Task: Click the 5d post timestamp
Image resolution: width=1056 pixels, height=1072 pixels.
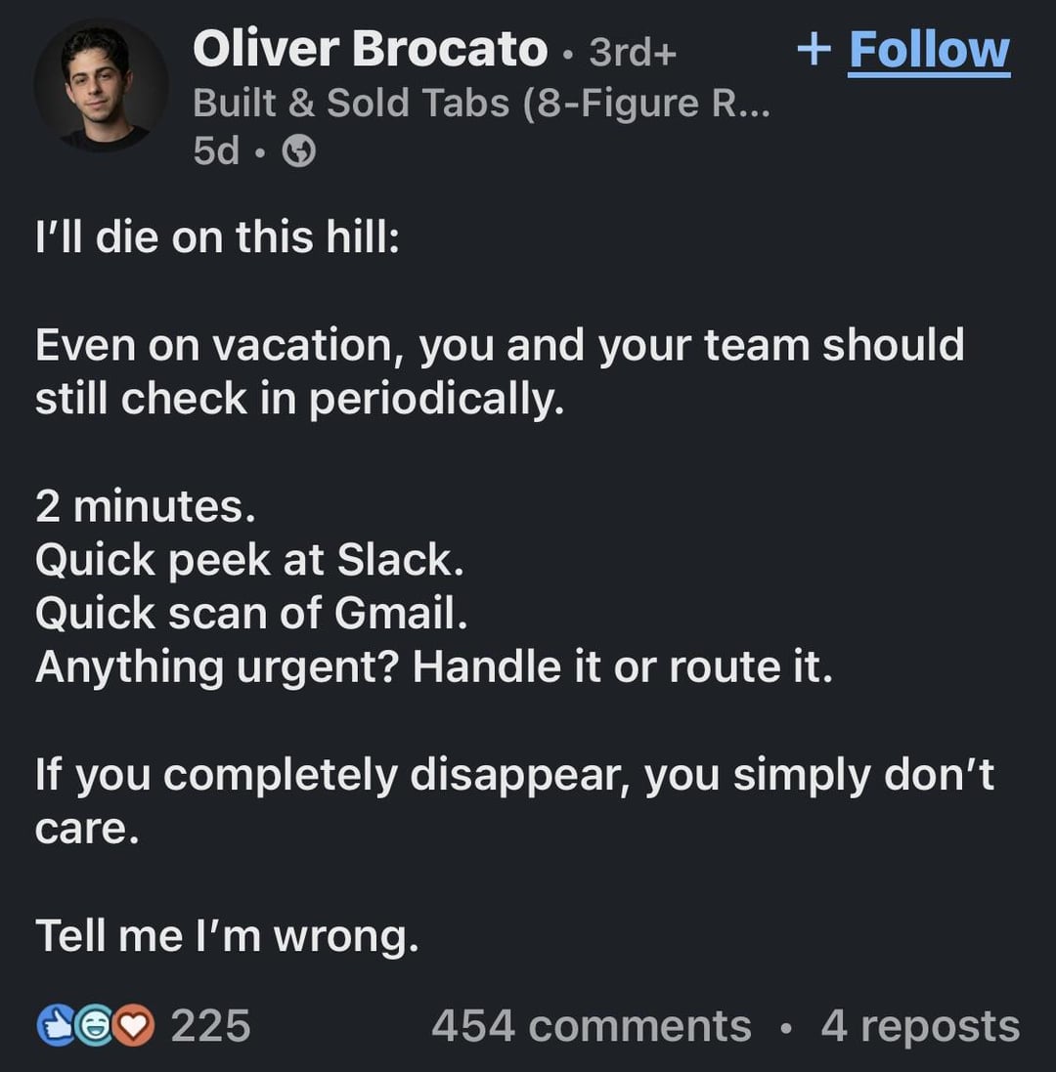Action: [x=216, y=150]
